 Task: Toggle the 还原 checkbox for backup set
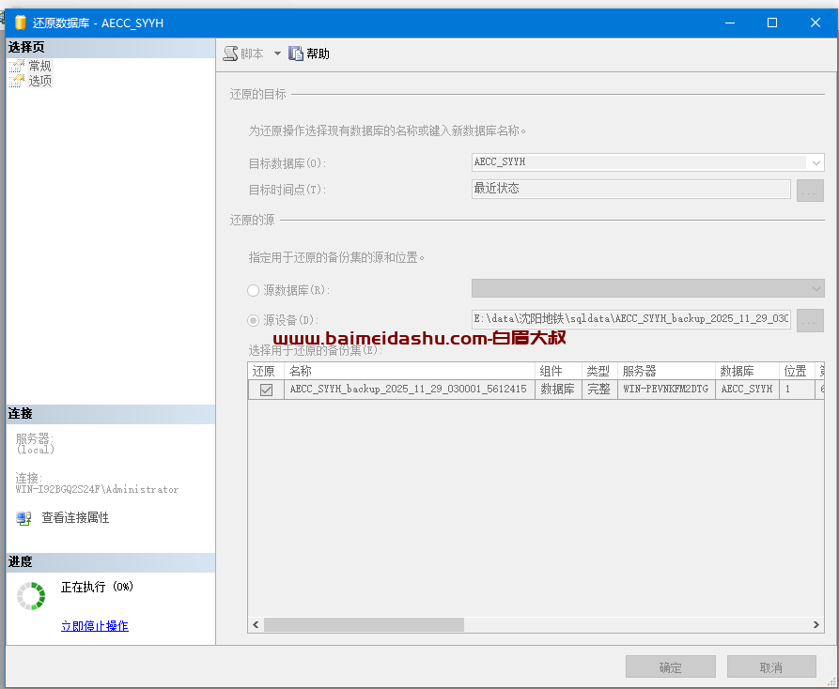click(266, 390)
